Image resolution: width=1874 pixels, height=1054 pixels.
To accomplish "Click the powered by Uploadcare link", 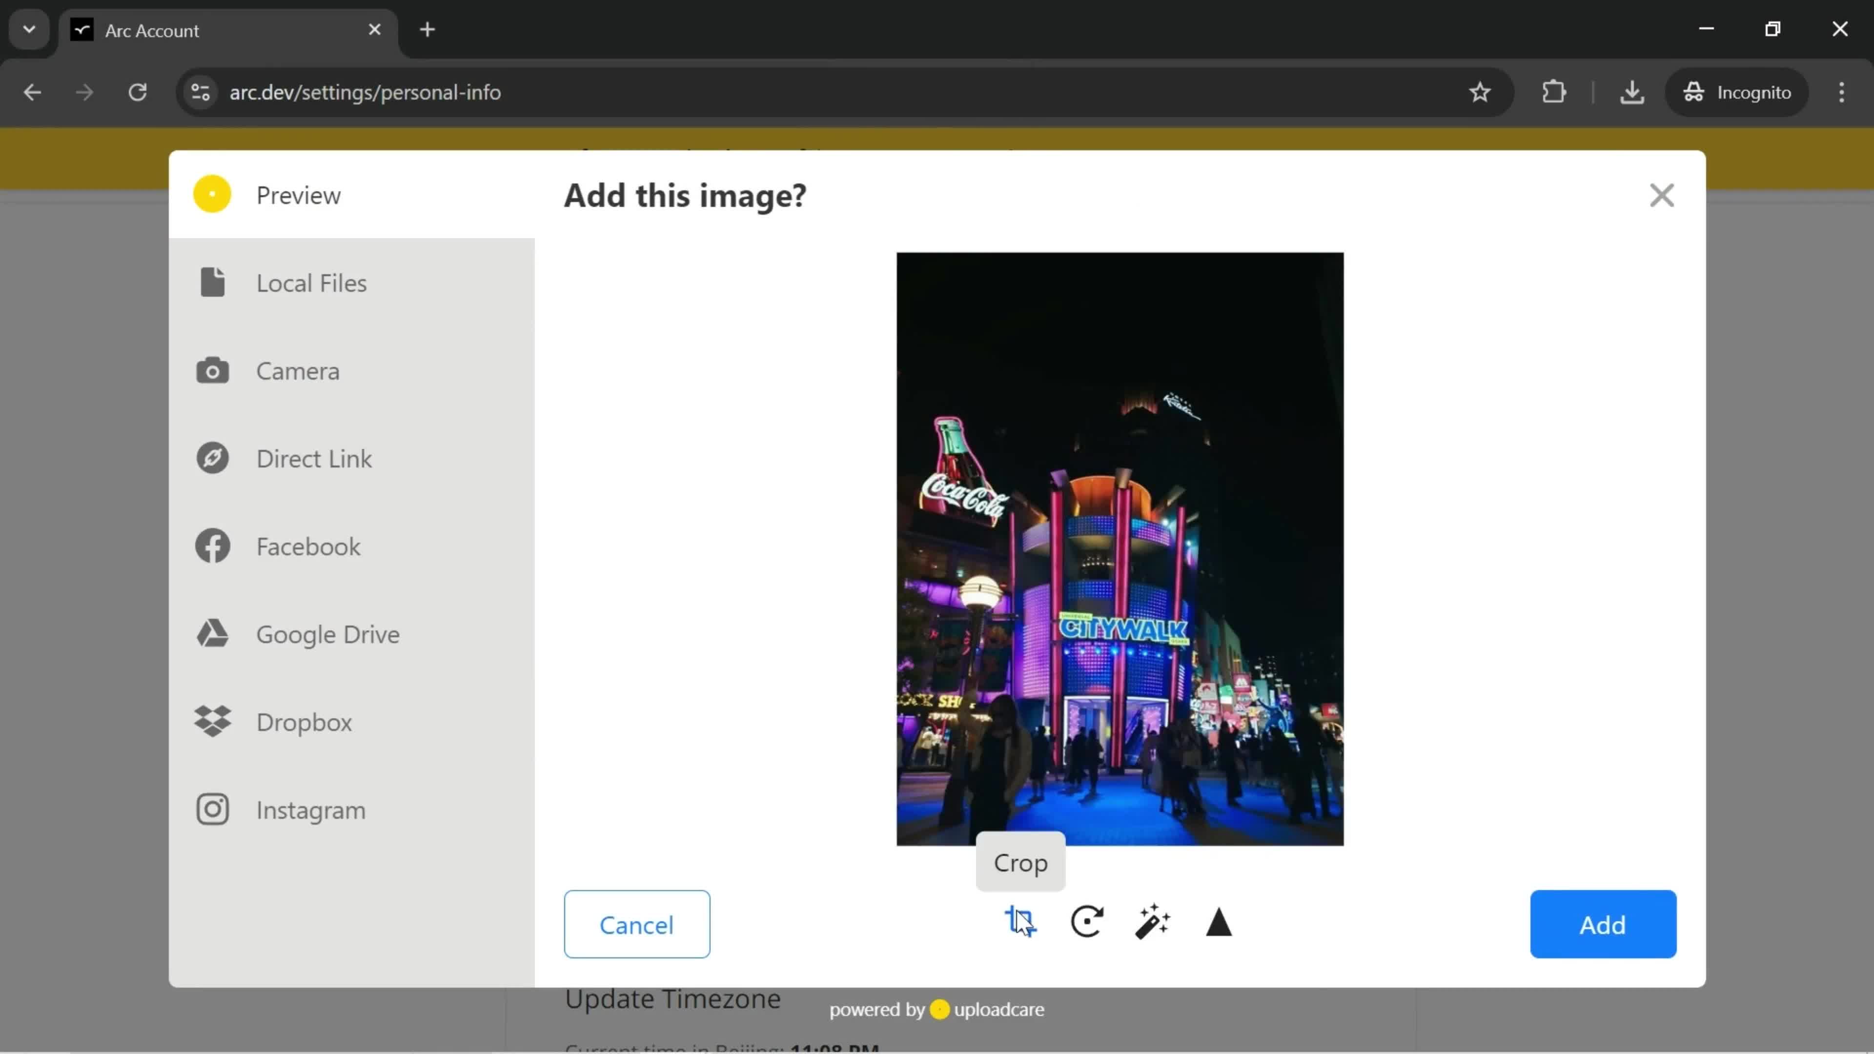I will tap(937, 1009).
